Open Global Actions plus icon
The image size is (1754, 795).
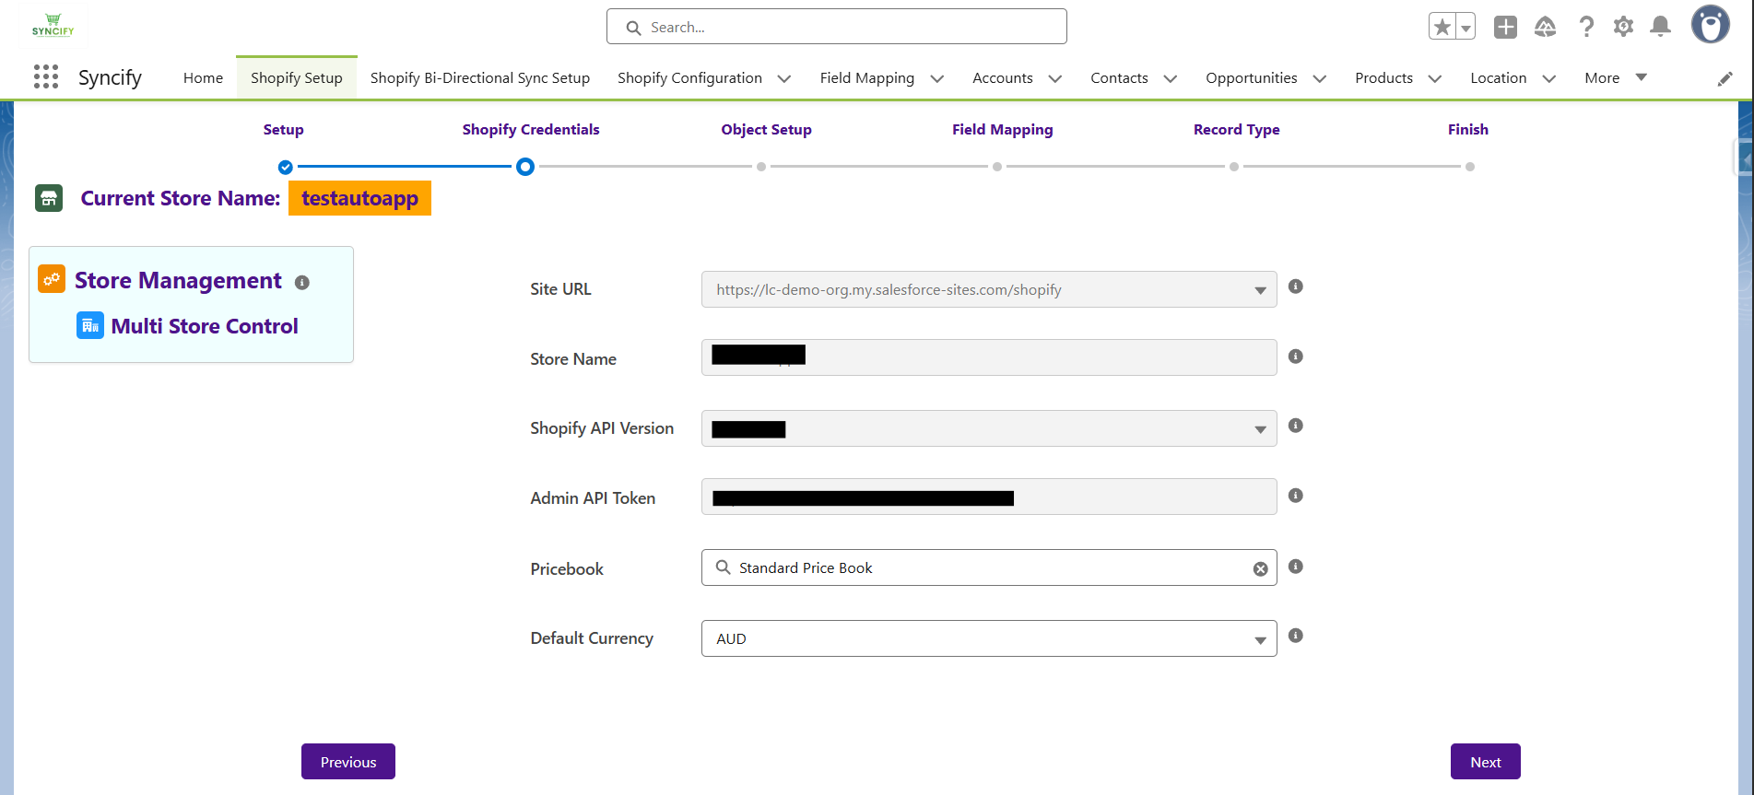coord(1505,27)
